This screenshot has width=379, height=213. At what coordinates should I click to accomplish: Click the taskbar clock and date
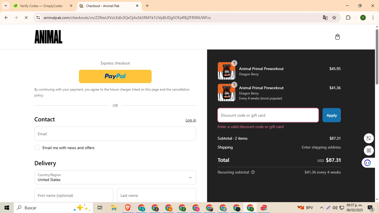click(354, 208)
